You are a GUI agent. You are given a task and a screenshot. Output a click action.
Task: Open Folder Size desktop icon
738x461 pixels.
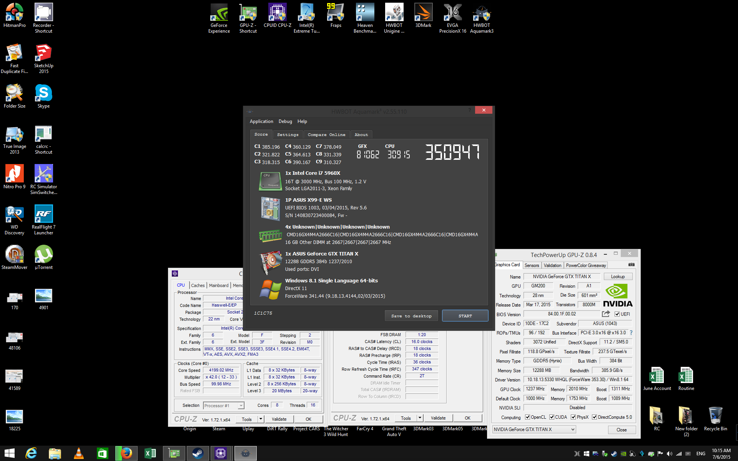pyautogui.click(x=15, y=96)
